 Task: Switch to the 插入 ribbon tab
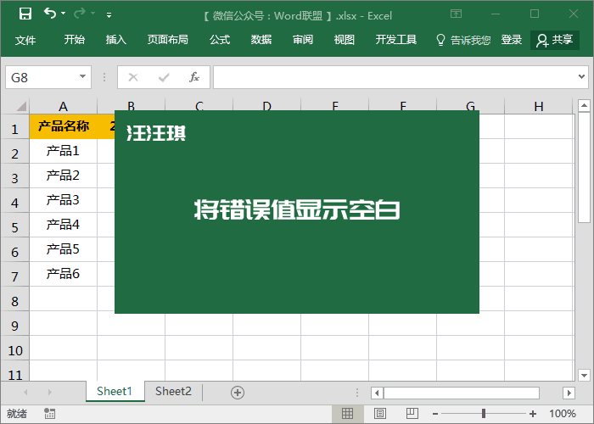pyautogui.click(x=115, y=39)
